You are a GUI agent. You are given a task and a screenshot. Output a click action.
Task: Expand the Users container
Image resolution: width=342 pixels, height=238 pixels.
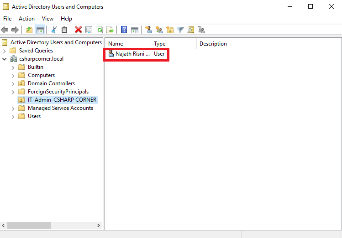click(x=13, y=117)
